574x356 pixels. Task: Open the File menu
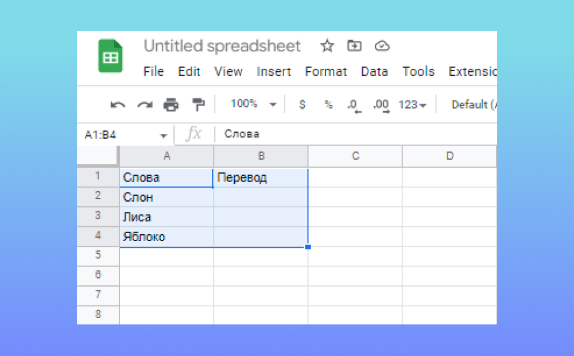[153, 71]
